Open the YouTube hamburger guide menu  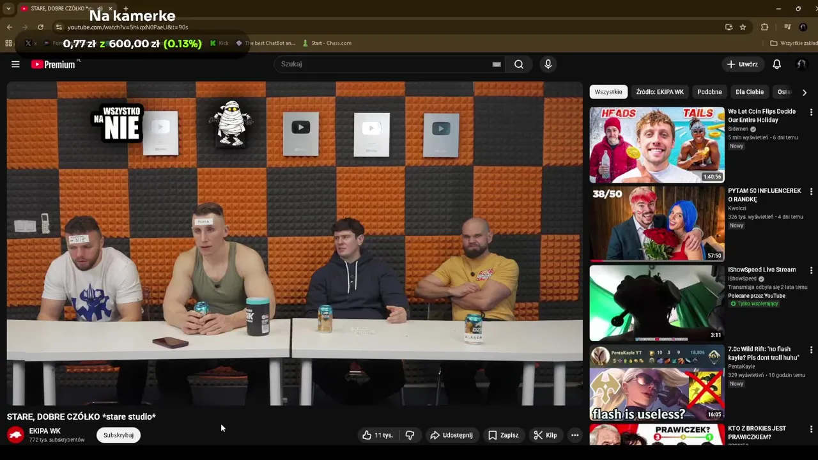pos(15,64)
